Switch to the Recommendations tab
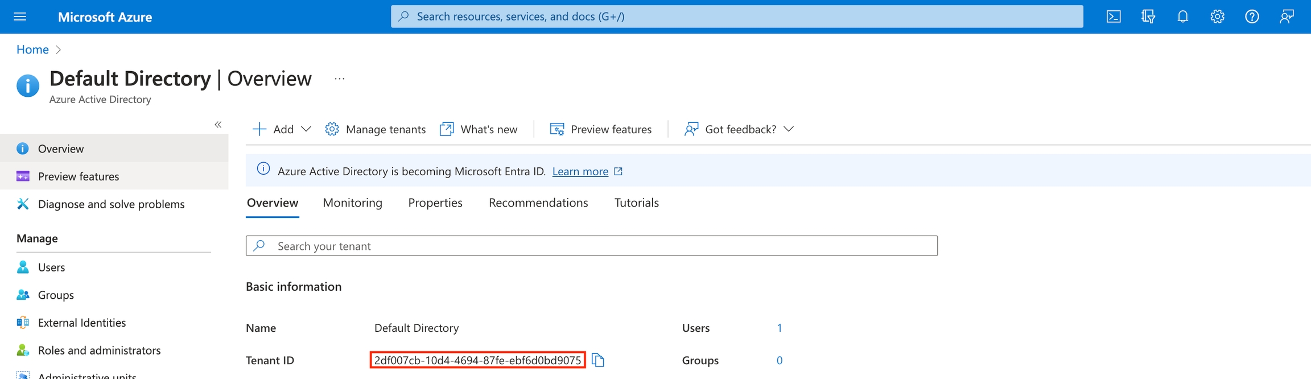Viewport: 1311px width, 379px height. [x=538, y=203]
